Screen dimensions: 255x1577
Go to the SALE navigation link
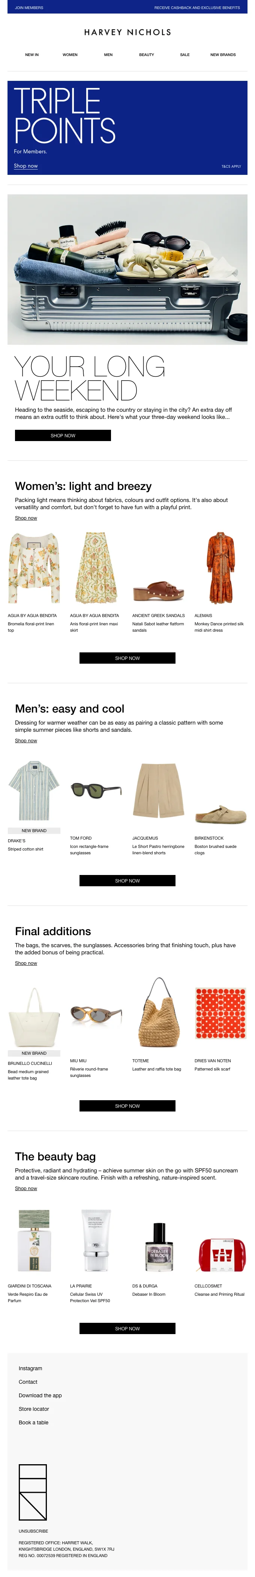(185, 55)
